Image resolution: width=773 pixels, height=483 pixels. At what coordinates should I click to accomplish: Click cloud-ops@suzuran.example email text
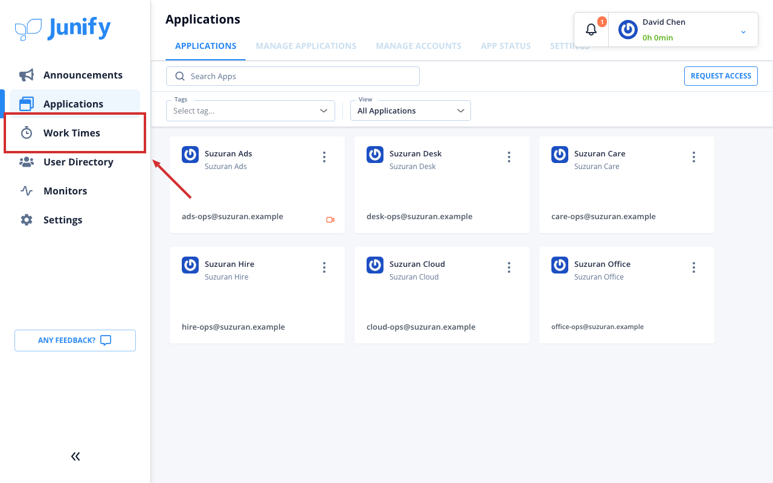421,327
